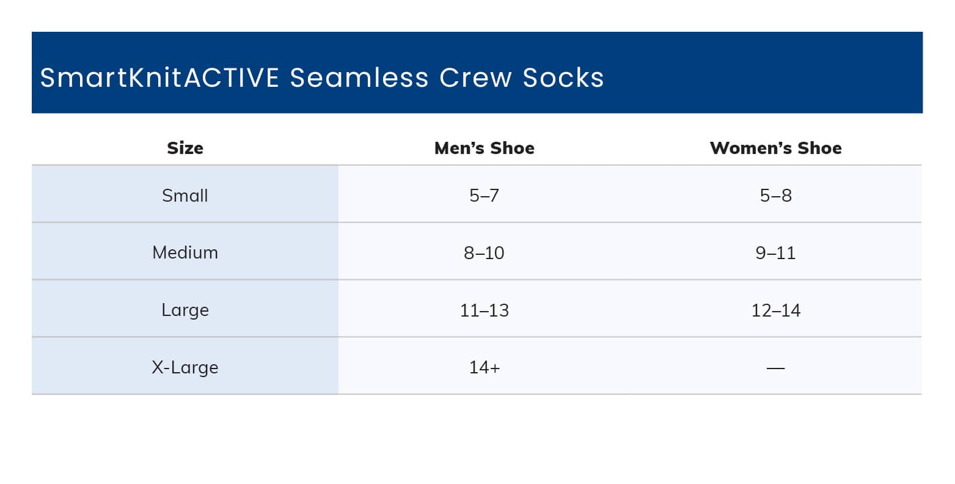Image resolution: width=955 pixels, height=484 pixels.
Task: Click the Medium size row label
Action: 185,252
